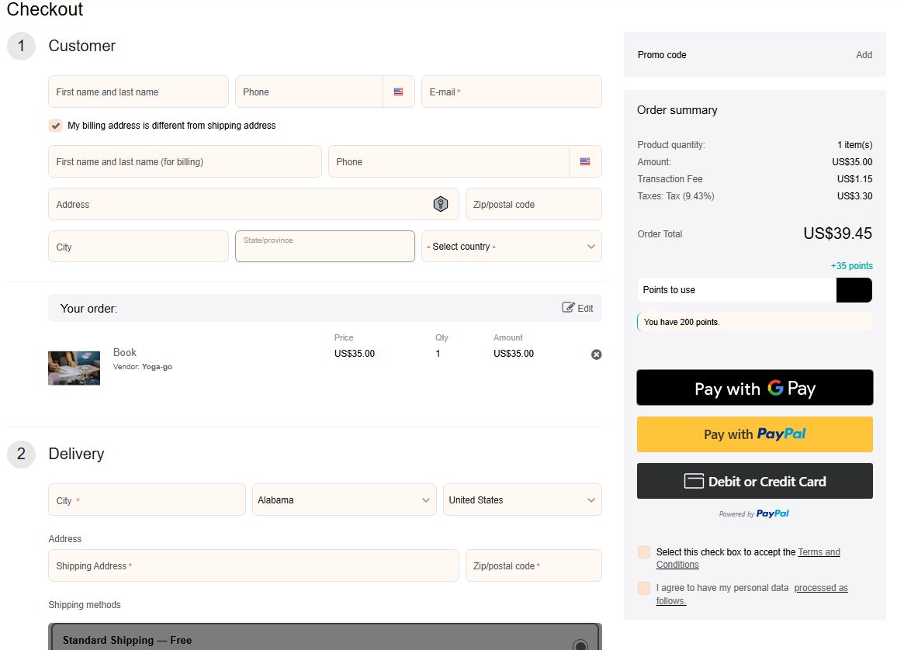This screenshot has width=904, height=650.
Task: Focus the E-mail input field
Action: (511, 92)
